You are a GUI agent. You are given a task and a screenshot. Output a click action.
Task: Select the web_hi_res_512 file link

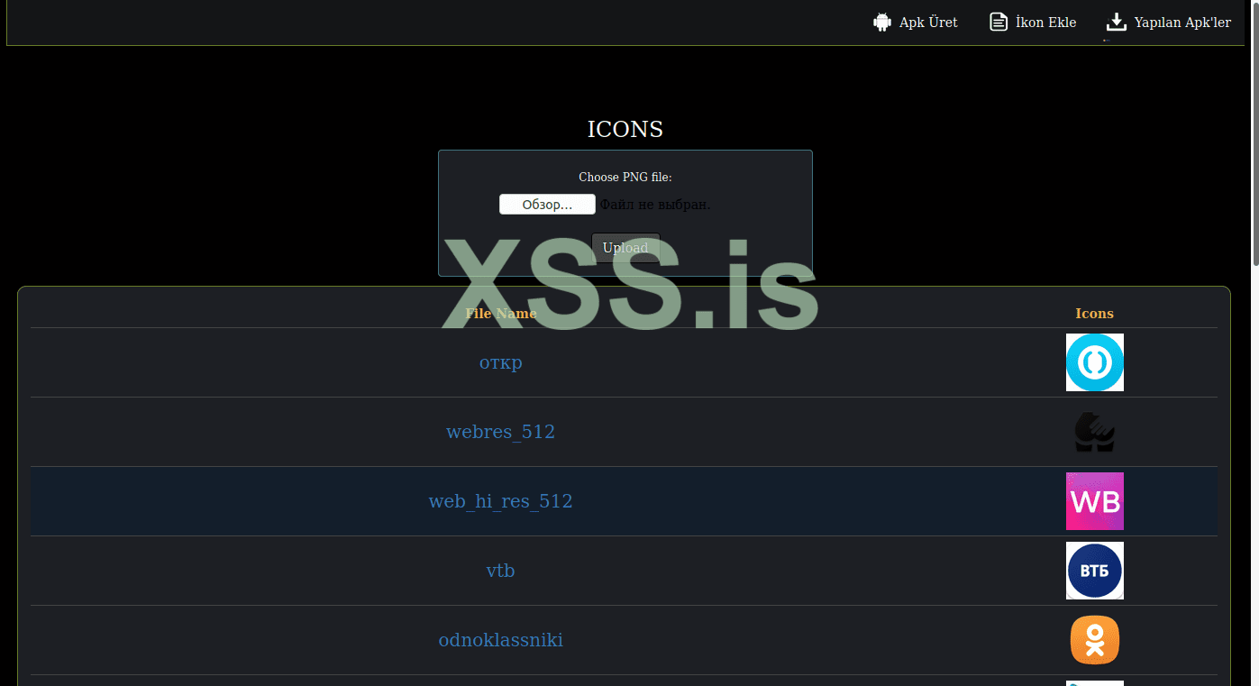click(501, 501)
